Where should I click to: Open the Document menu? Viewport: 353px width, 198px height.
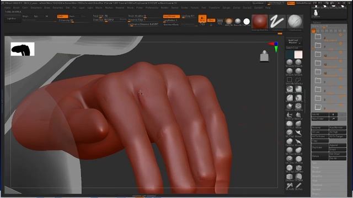point(36,8)
